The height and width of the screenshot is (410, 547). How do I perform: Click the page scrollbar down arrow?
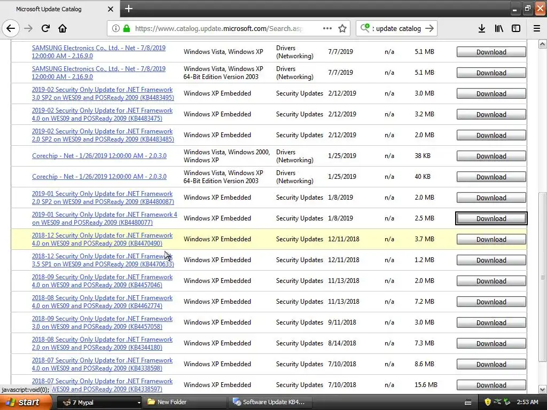(x=542, y=389)
